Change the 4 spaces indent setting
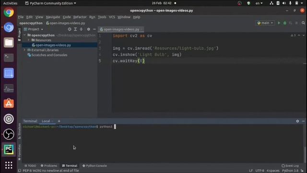 (x=273, y=171)
